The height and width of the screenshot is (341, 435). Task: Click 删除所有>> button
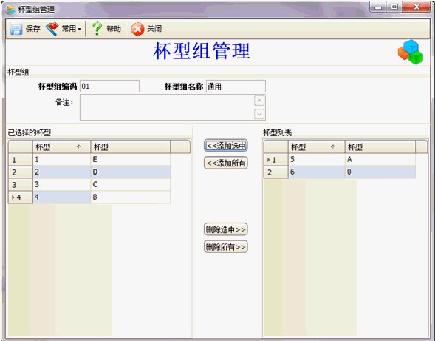pos(226,247)
